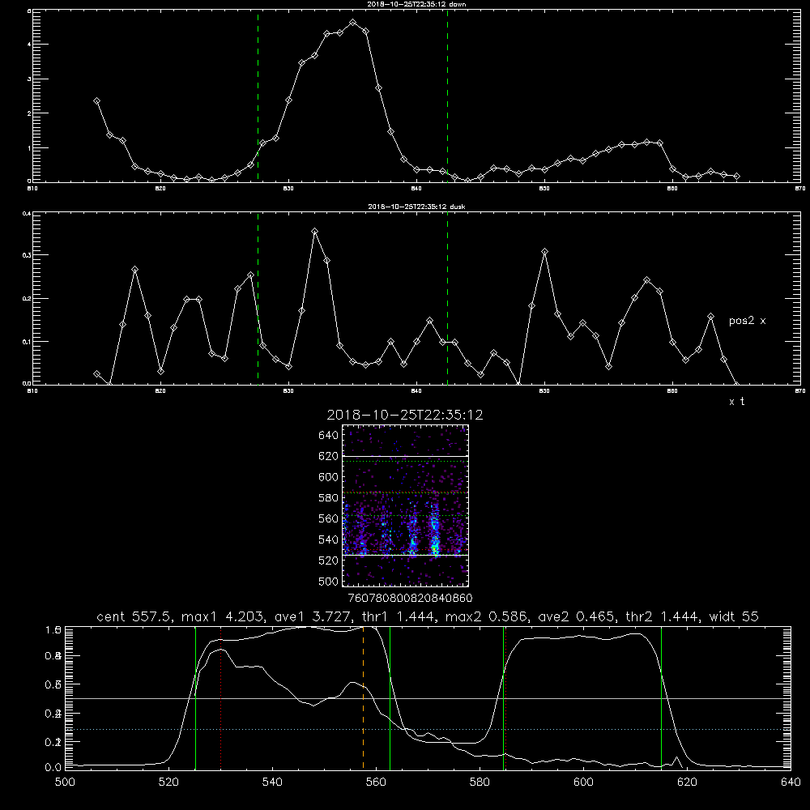Viewport: 810px width, 810px height.
Task: Click the left green dashed line in the dawn plot
Action: [x=258, y=96]
